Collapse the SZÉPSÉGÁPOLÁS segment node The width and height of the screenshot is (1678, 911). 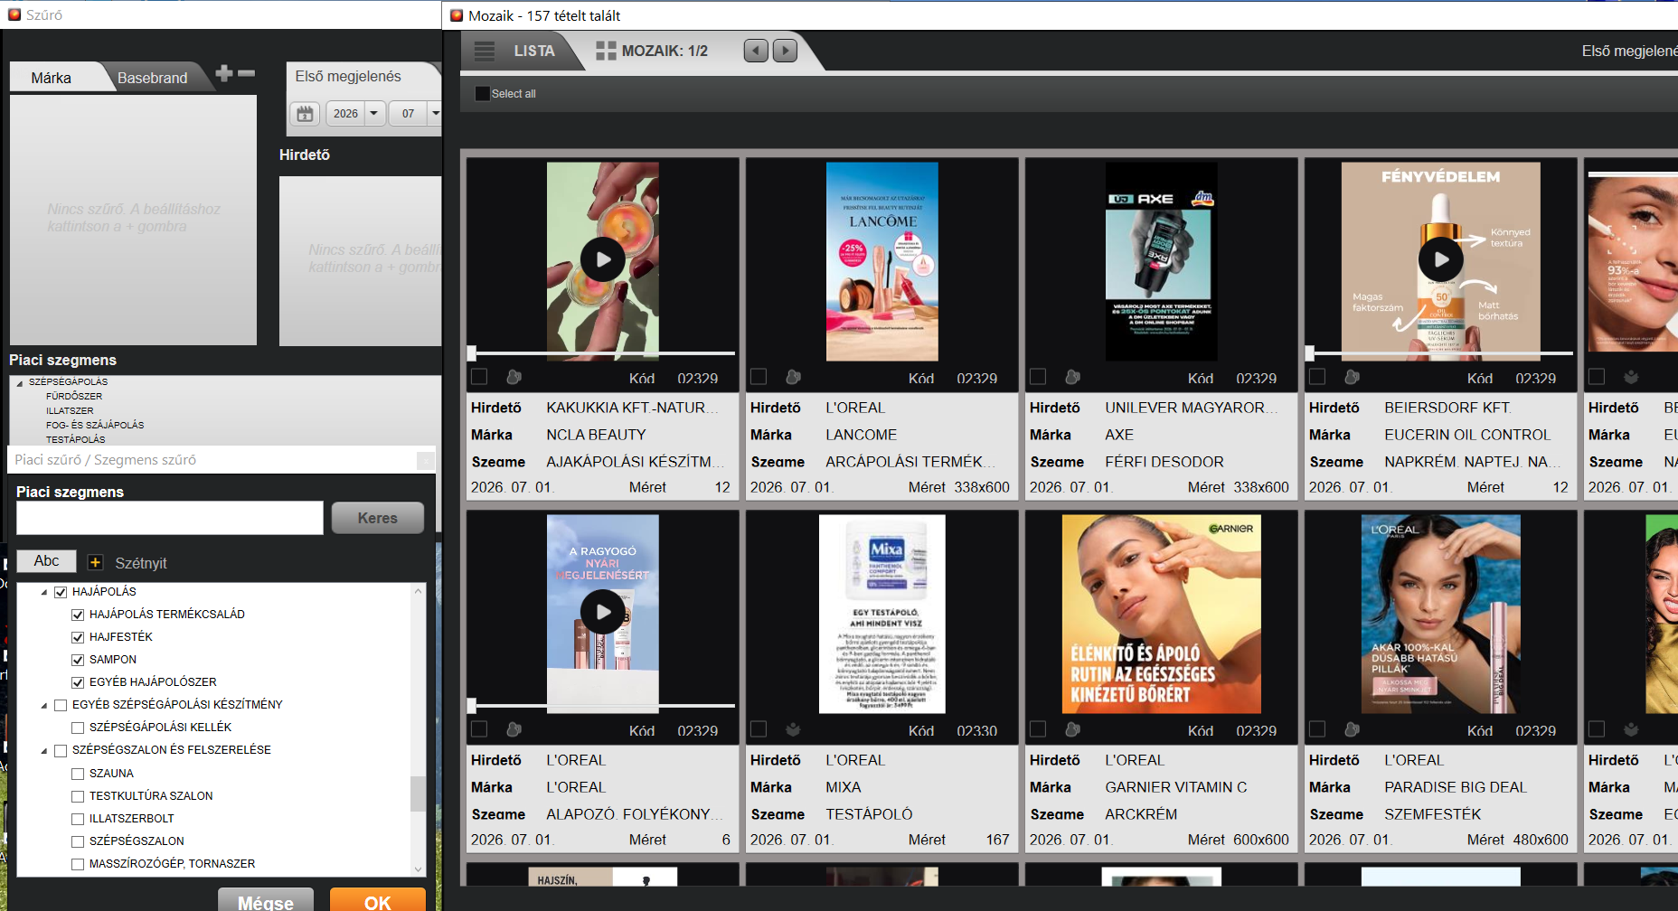click(x=20, y=383)
